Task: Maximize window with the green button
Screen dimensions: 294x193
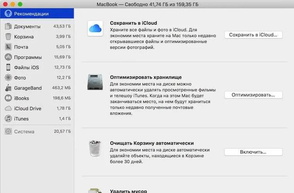Action: [20, 4]
